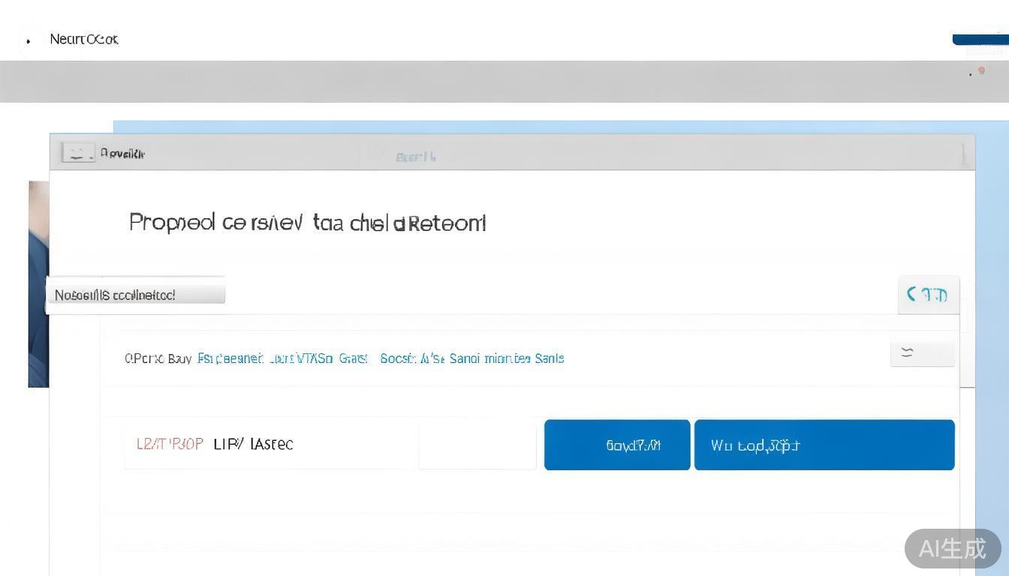This screenshot has height=576, width=1009.
Task: Click the smiley face icon in dialog title bar
Action: (74, 153)
